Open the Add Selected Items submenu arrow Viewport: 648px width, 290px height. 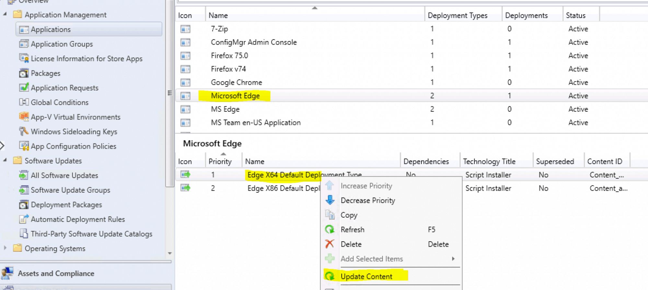click(453, 259)
